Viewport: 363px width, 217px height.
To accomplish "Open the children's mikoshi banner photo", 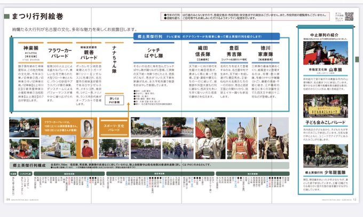I will pos(326,106).
